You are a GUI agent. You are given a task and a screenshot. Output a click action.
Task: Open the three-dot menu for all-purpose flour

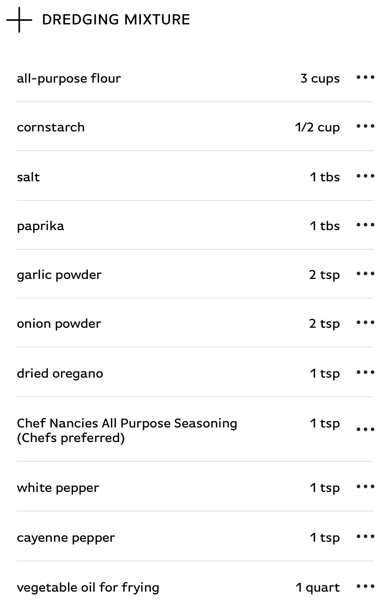point(366,77)
